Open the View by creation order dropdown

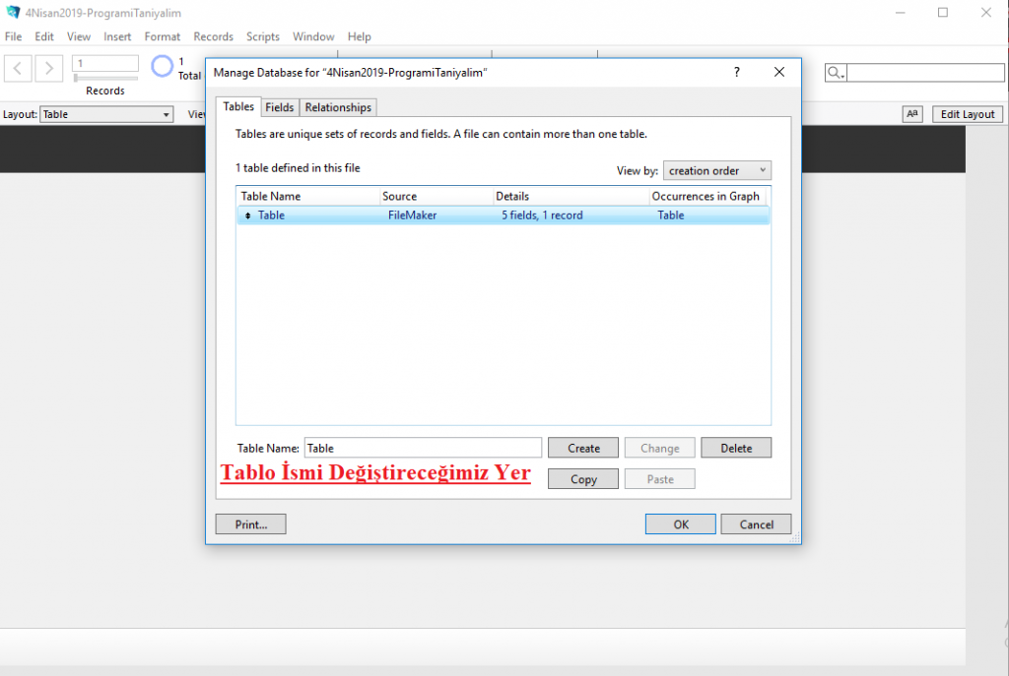(x=717, y=170)
